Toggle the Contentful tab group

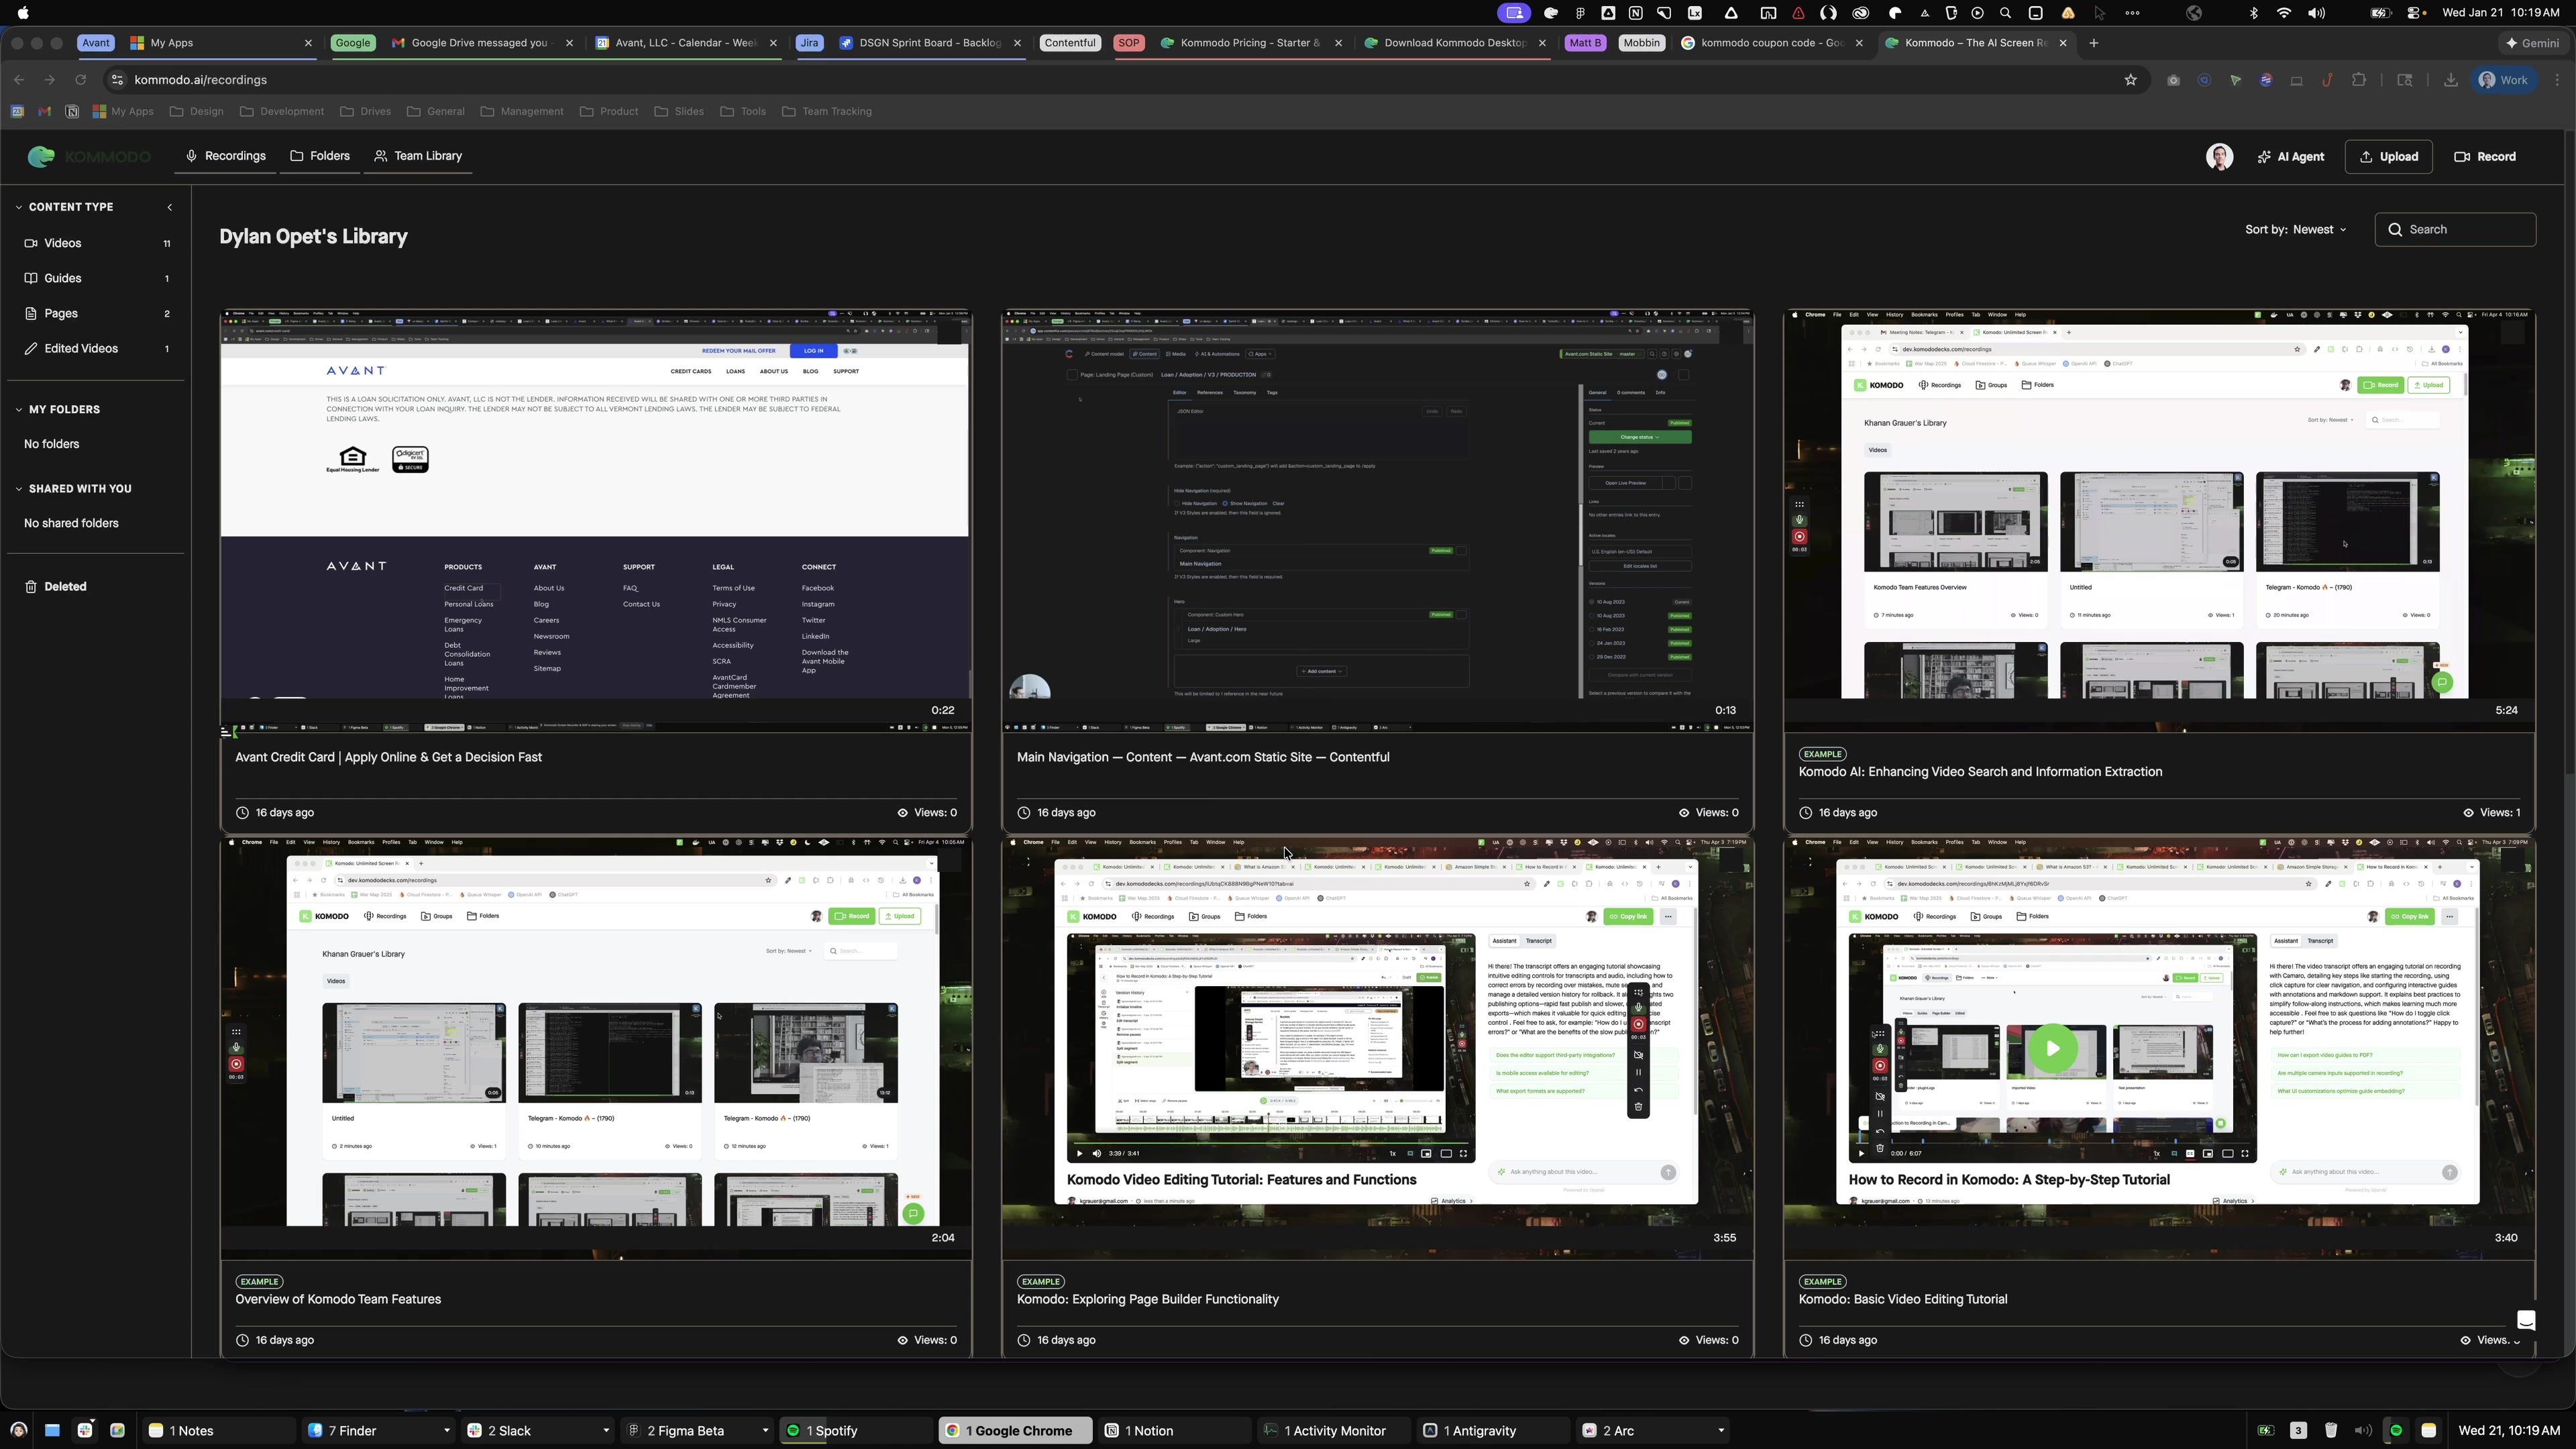(x=1070, y=43)
